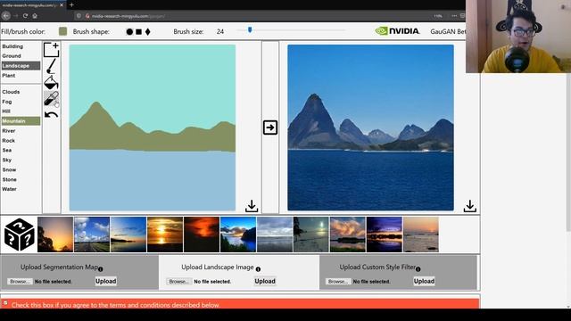Viewport: 571px width, 321px height.
Task: Select the new canvas tool icon
Action: 52,50
